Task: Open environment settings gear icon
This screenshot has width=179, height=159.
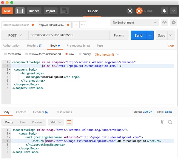Action: point(173,22)
